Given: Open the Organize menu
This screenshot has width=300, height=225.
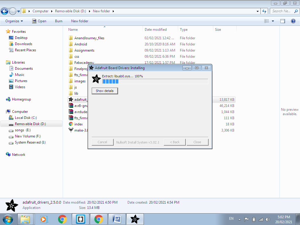Looking at the screenshot, I should (14, 21).
